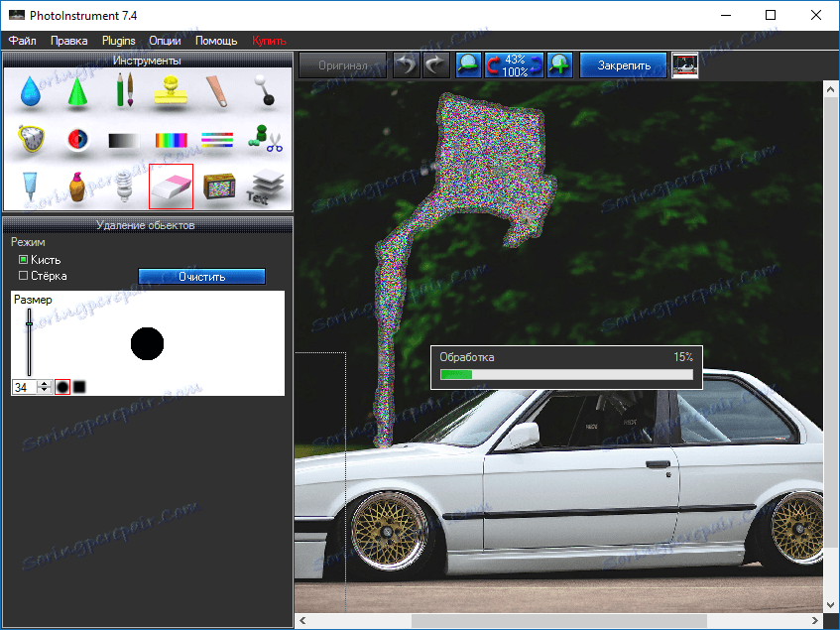Open the Правка menu
Screen dimensions: 840x630
(69, 41)
